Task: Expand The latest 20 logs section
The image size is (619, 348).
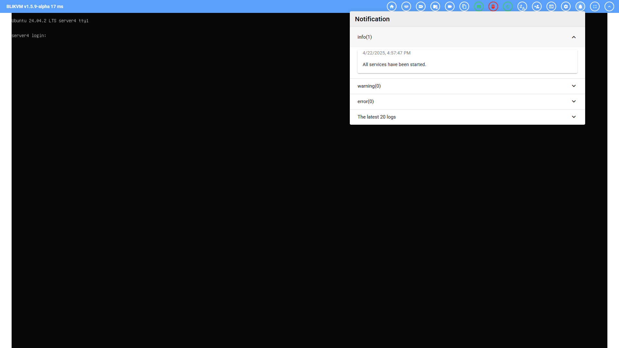Action: [574, 117]
